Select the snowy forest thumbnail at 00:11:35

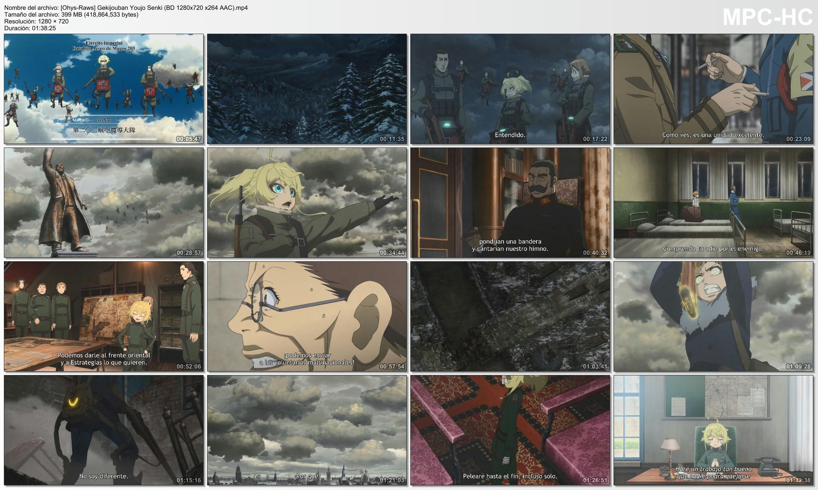307,89
